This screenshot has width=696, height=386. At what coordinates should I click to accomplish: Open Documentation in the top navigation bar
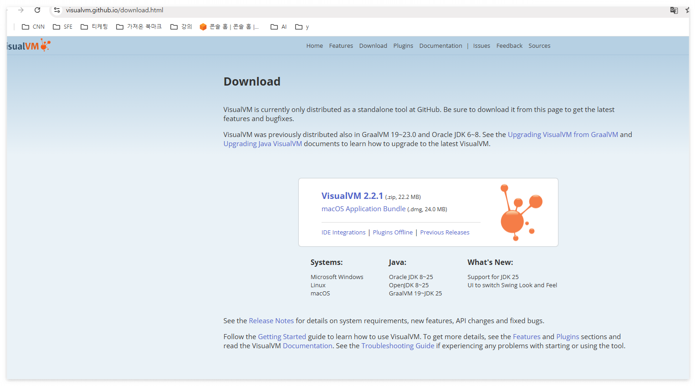(440, 46)
